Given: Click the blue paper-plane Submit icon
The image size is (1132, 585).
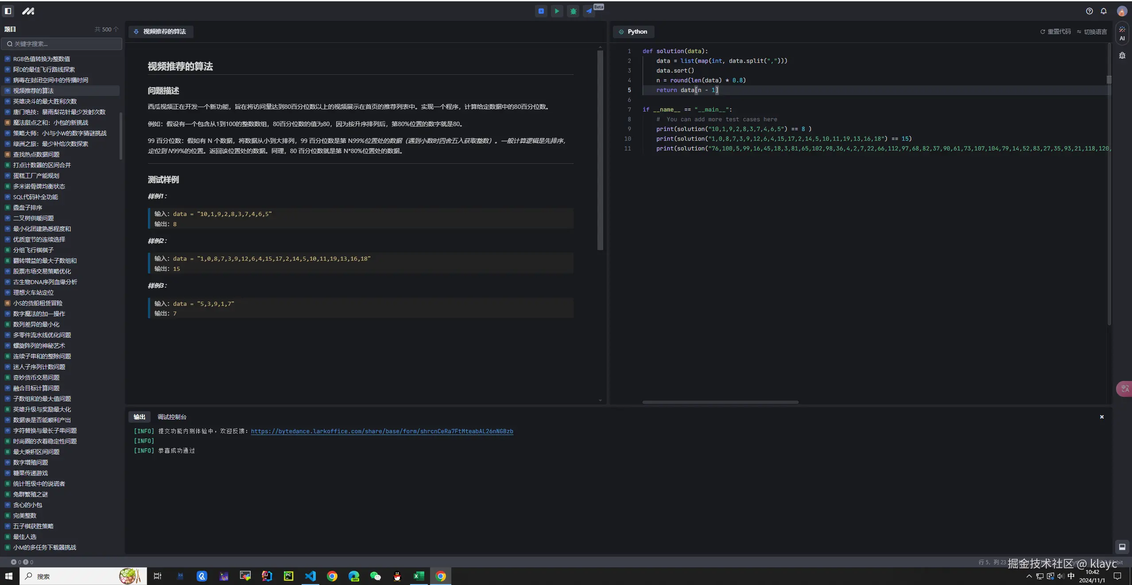Looking at the screenshot, I should pos(589,11).
